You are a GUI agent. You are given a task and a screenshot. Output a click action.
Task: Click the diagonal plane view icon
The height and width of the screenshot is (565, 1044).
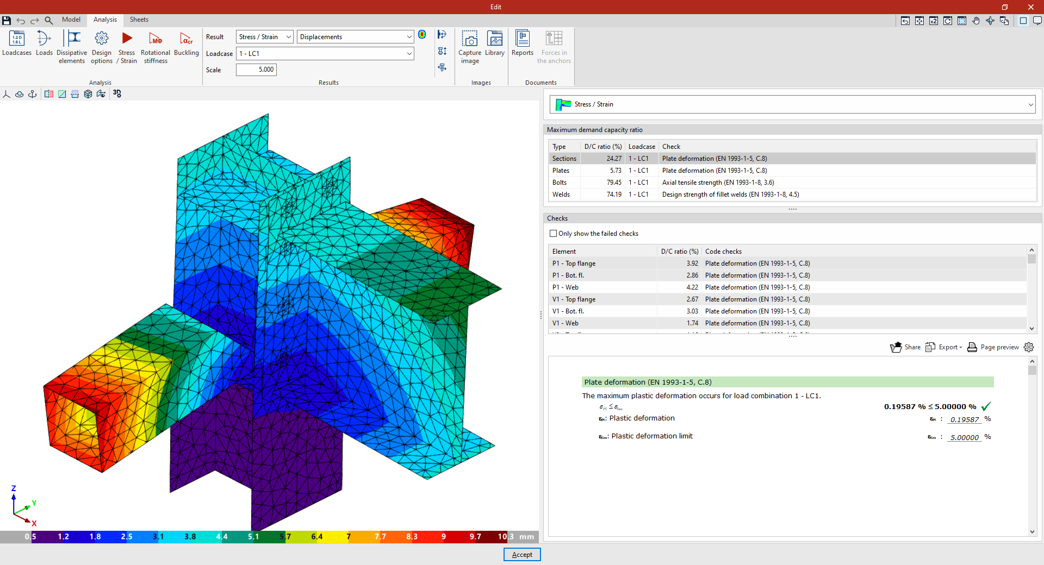click(62, 94)
